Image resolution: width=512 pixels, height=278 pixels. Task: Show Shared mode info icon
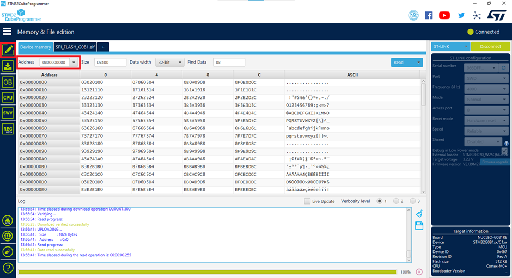(507, 144)
